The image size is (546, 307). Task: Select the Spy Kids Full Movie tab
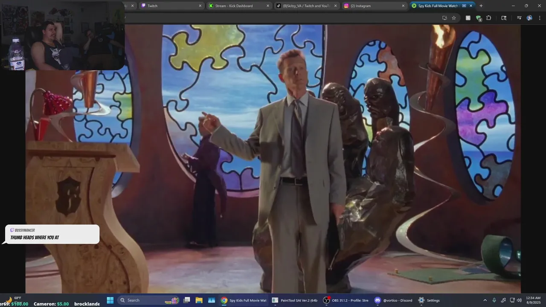point(442,6)
